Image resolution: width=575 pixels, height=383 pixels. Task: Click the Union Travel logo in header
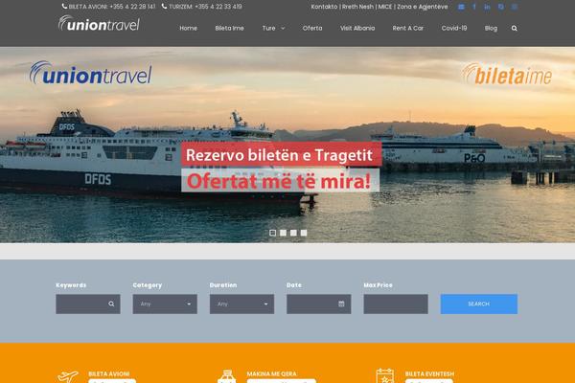(99, 23)
